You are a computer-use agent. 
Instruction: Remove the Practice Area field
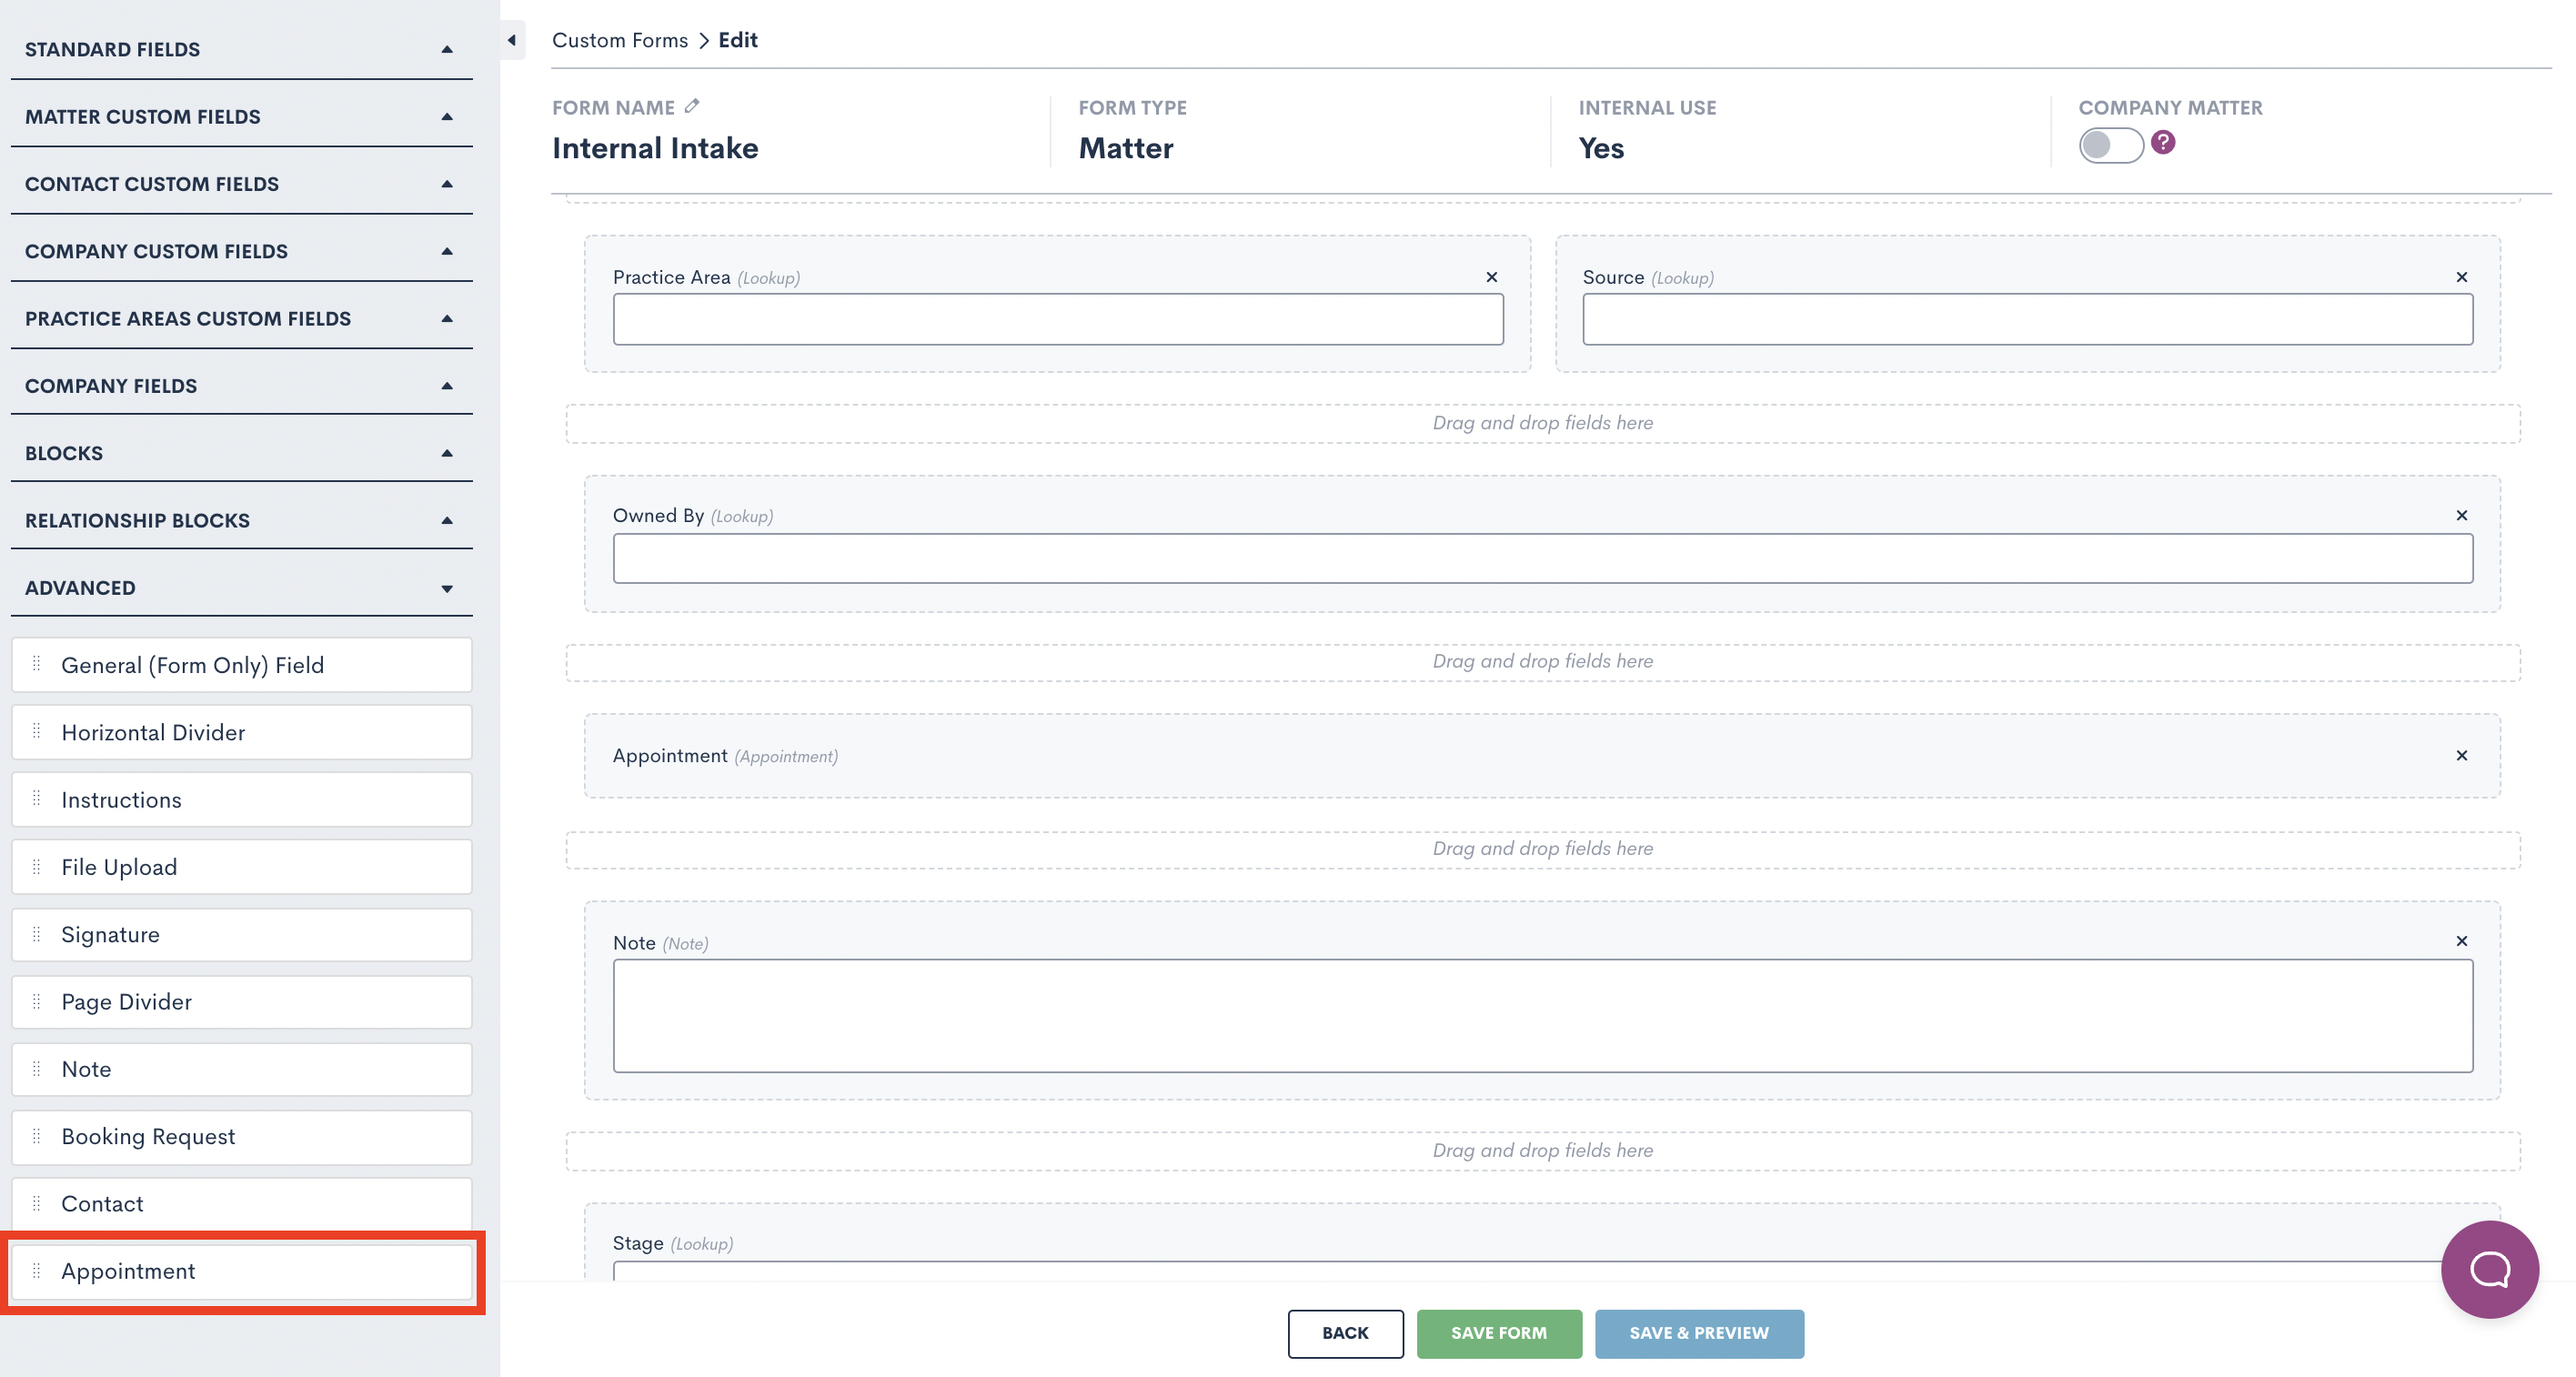1492,277
